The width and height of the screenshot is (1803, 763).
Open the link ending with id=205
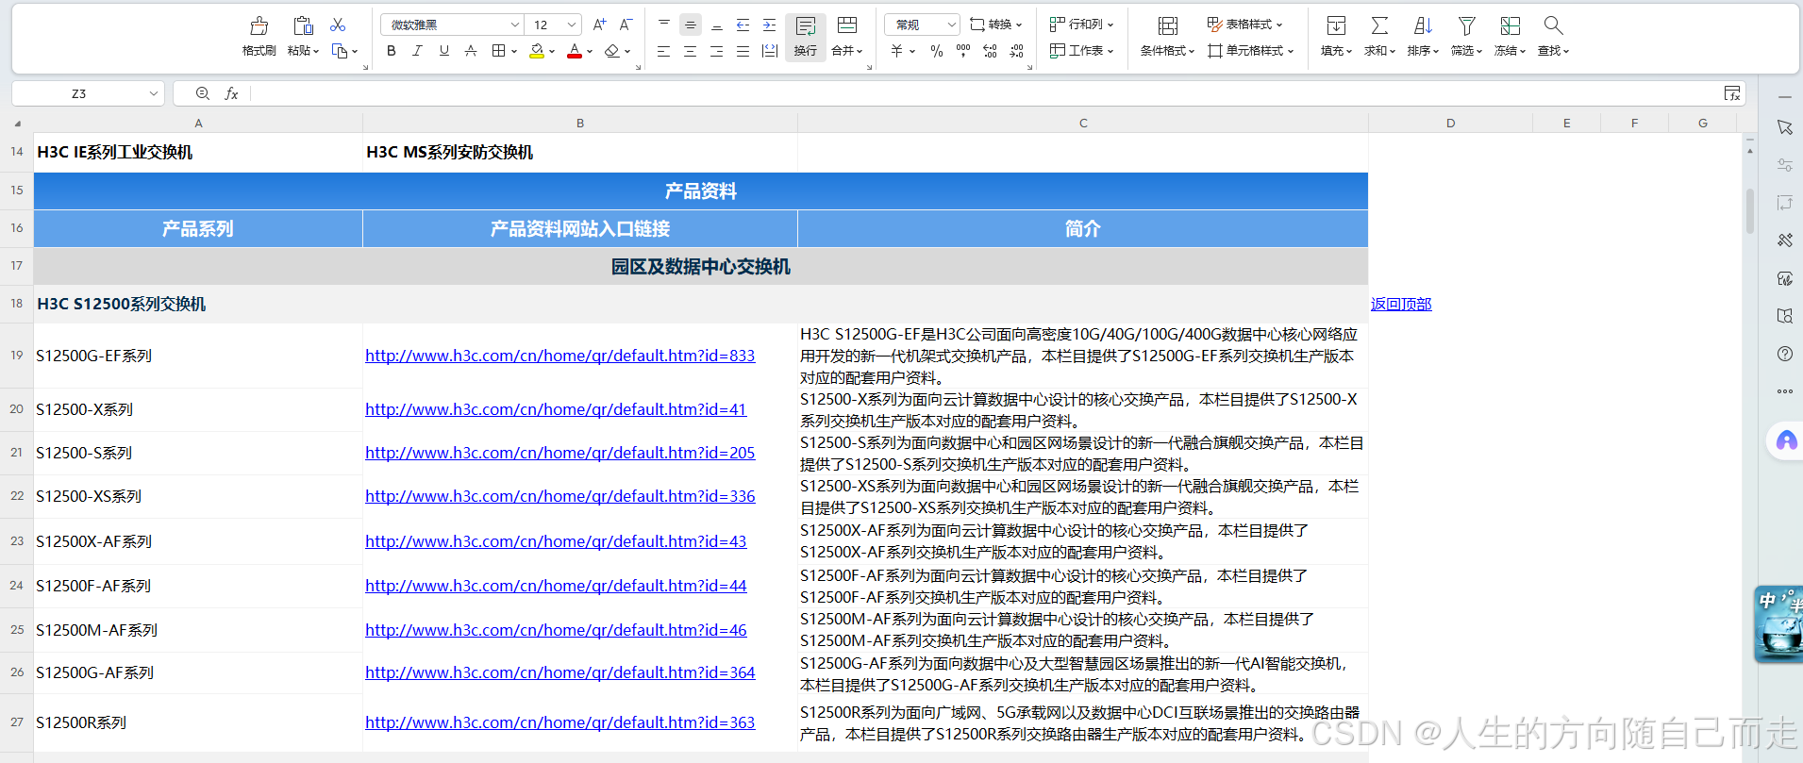pyautogui.click(x=559, y=453)
